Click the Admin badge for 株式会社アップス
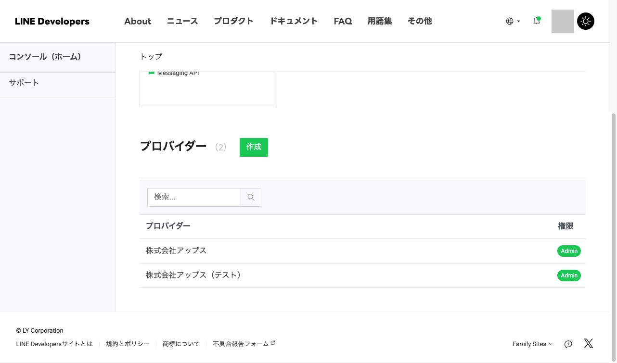The height and width of the screenshot is (363, 617). click(x=569, y=251)
